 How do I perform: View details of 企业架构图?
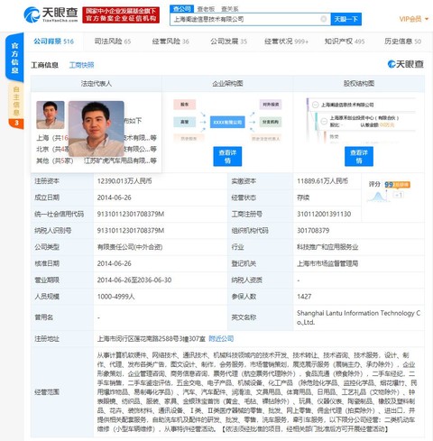[227, 156]
